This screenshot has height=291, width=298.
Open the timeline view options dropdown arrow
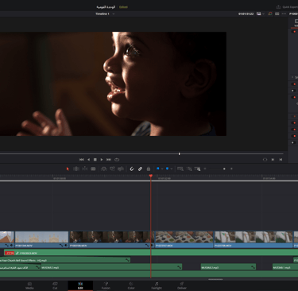263,14
